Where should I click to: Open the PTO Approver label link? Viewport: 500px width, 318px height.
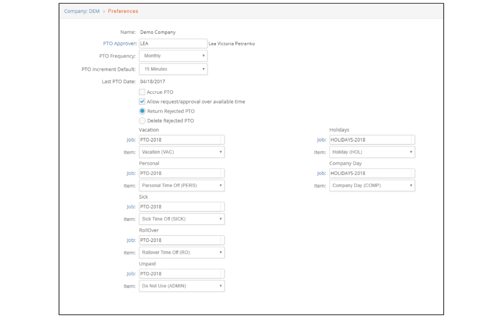(x=120, y=44)
